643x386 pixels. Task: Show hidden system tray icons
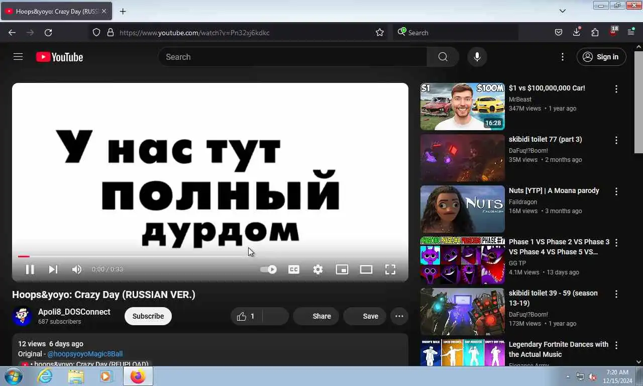(568, 376)
